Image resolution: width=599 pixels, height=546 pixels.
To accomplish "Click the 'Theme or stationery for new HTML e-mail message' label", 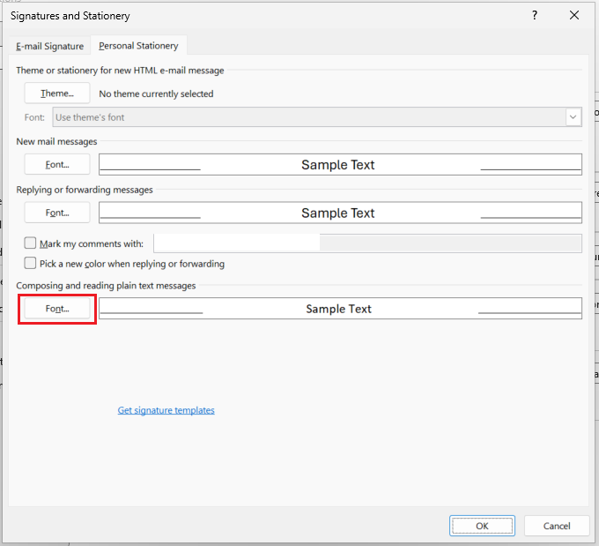I will 120,71.
